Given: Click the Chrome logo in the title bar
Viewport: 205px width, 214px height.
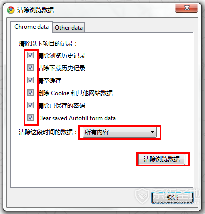Looking at the screenshot, I should (11, 10).
